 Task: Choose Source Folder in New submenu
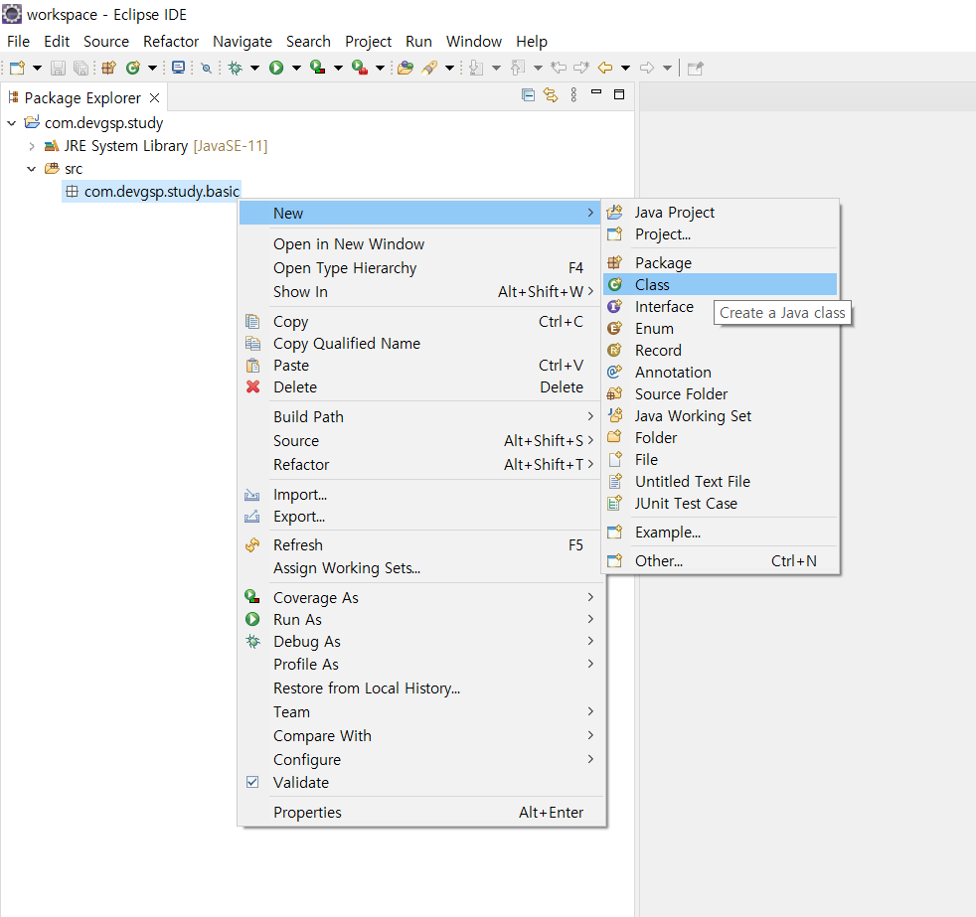721,393
